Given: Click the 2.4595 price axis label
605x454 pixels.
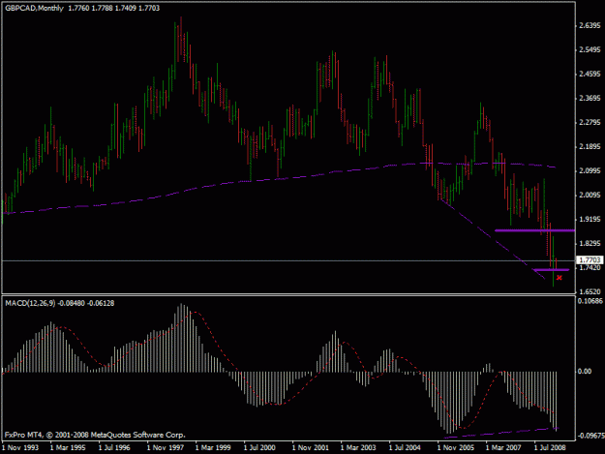Looking at the screenshot, I should [590, 75].
